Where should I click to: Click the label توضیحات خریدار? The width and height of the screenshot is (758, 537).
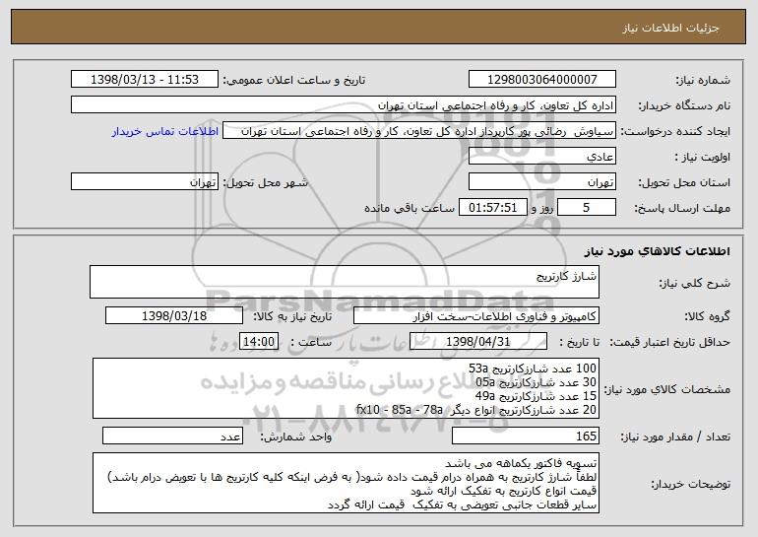pos(691,484)
